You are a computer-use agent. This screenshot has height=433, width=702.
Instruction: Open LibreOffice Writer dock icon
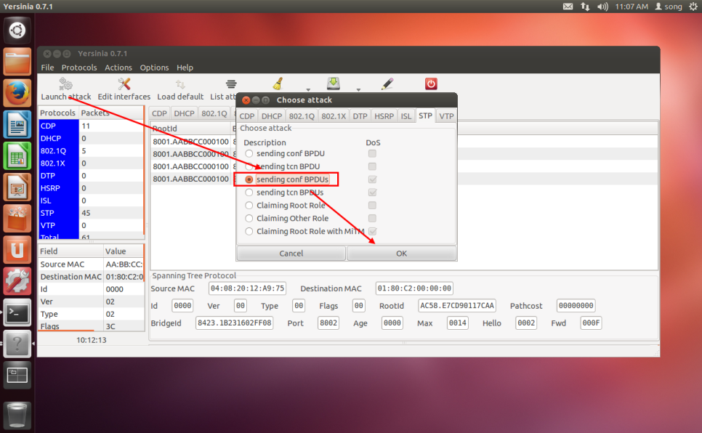pos(17,124)
